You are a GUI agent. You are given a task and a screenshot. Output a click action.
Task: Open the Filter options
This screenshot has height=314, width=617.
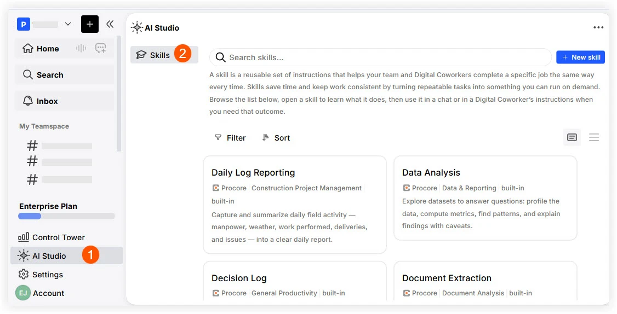(x=230, y=138)
